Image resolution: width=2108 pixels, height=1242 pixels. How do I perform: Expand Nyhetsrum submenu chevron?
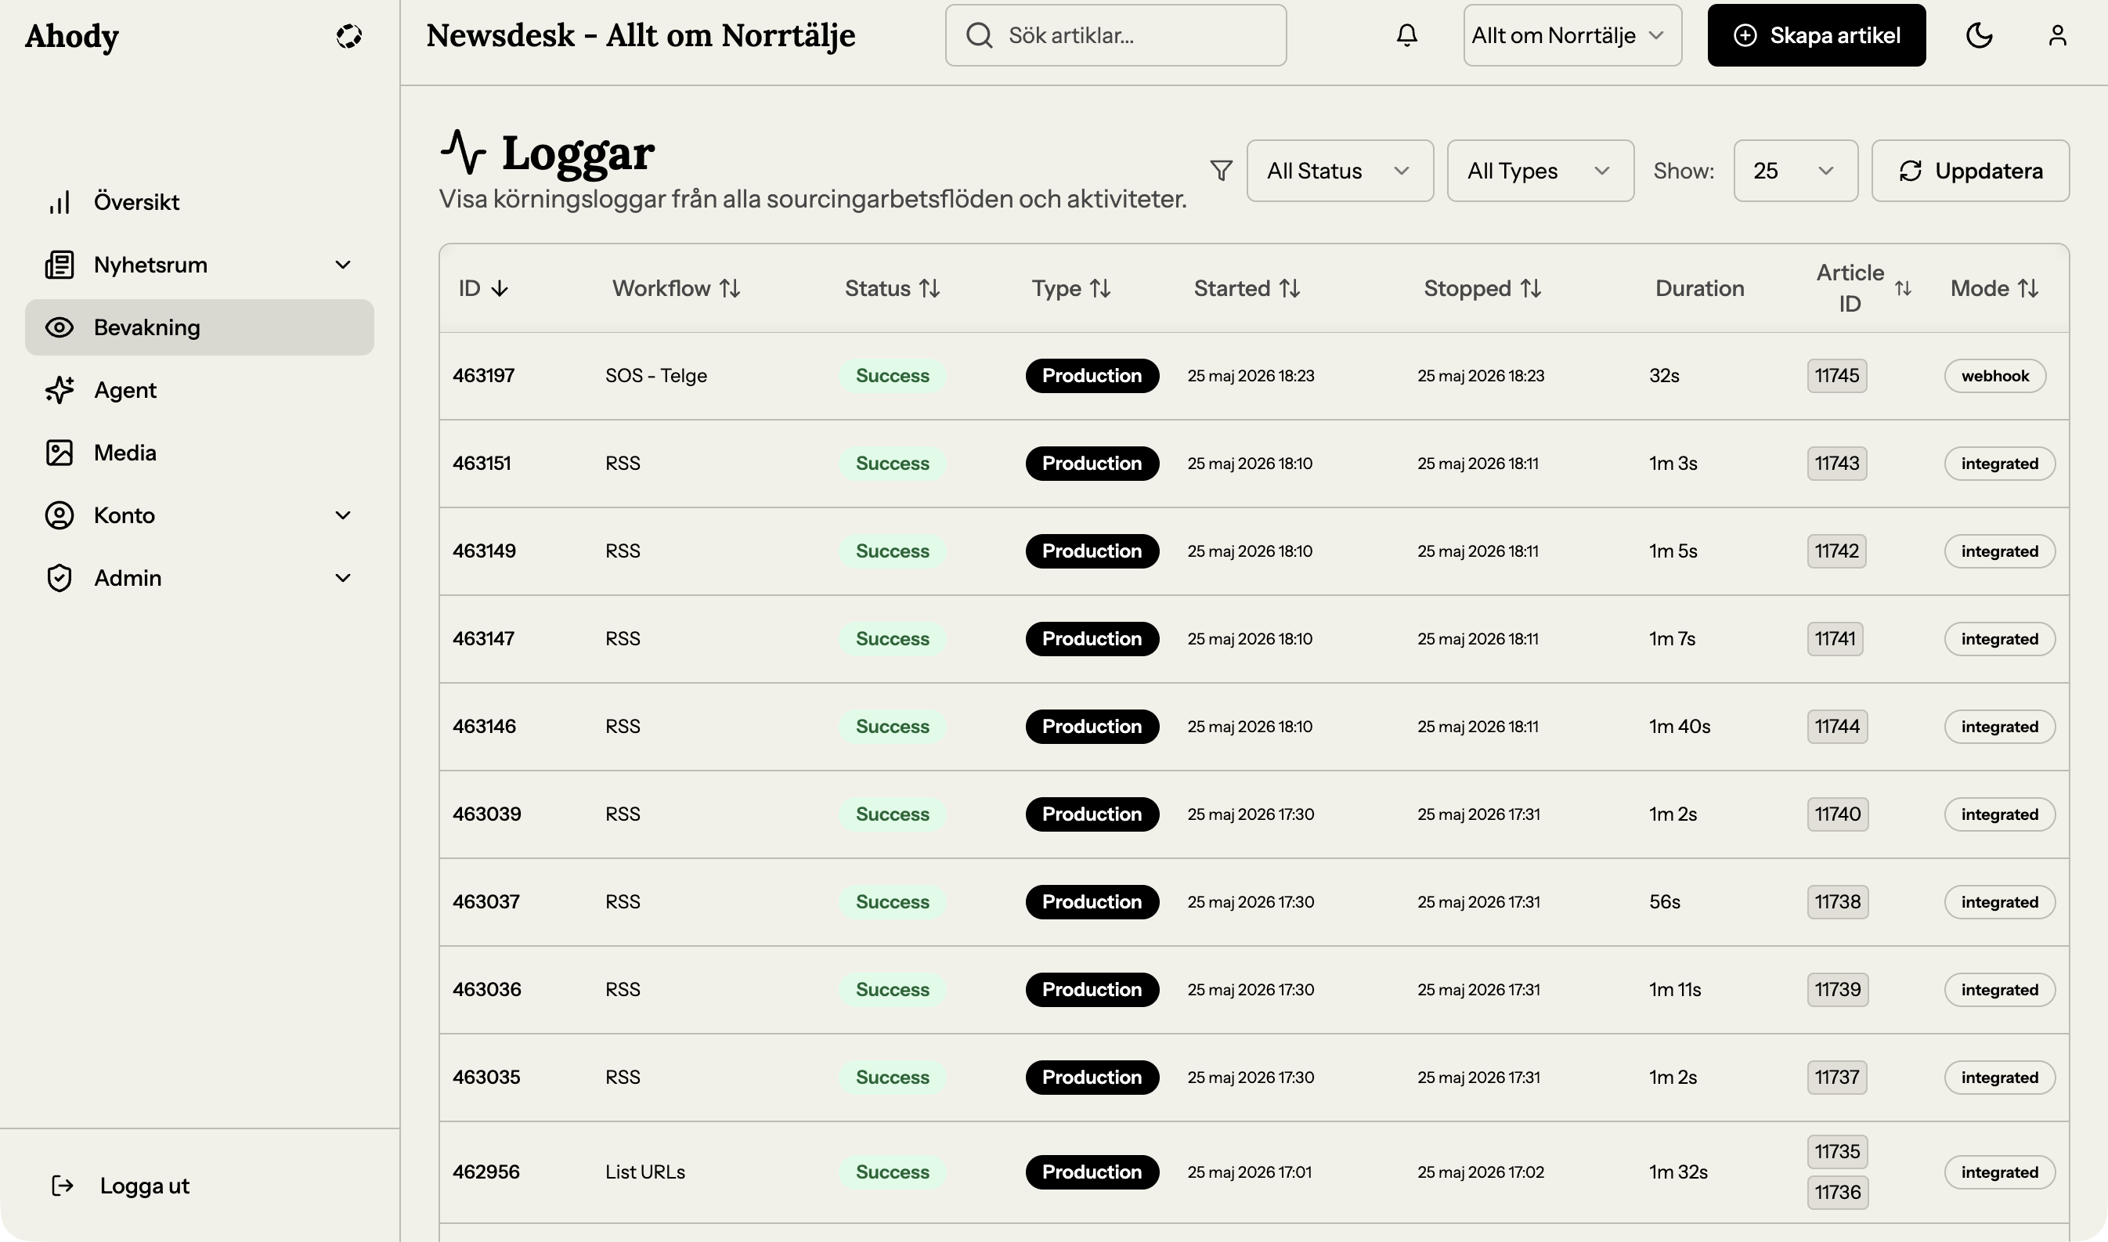(x=342, y=265)
